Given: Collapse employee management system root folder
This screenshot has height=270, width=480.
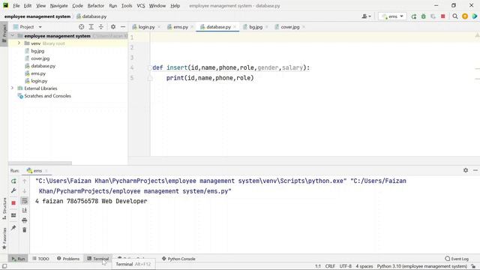Looking at the screenshot, I should [13, 36].
